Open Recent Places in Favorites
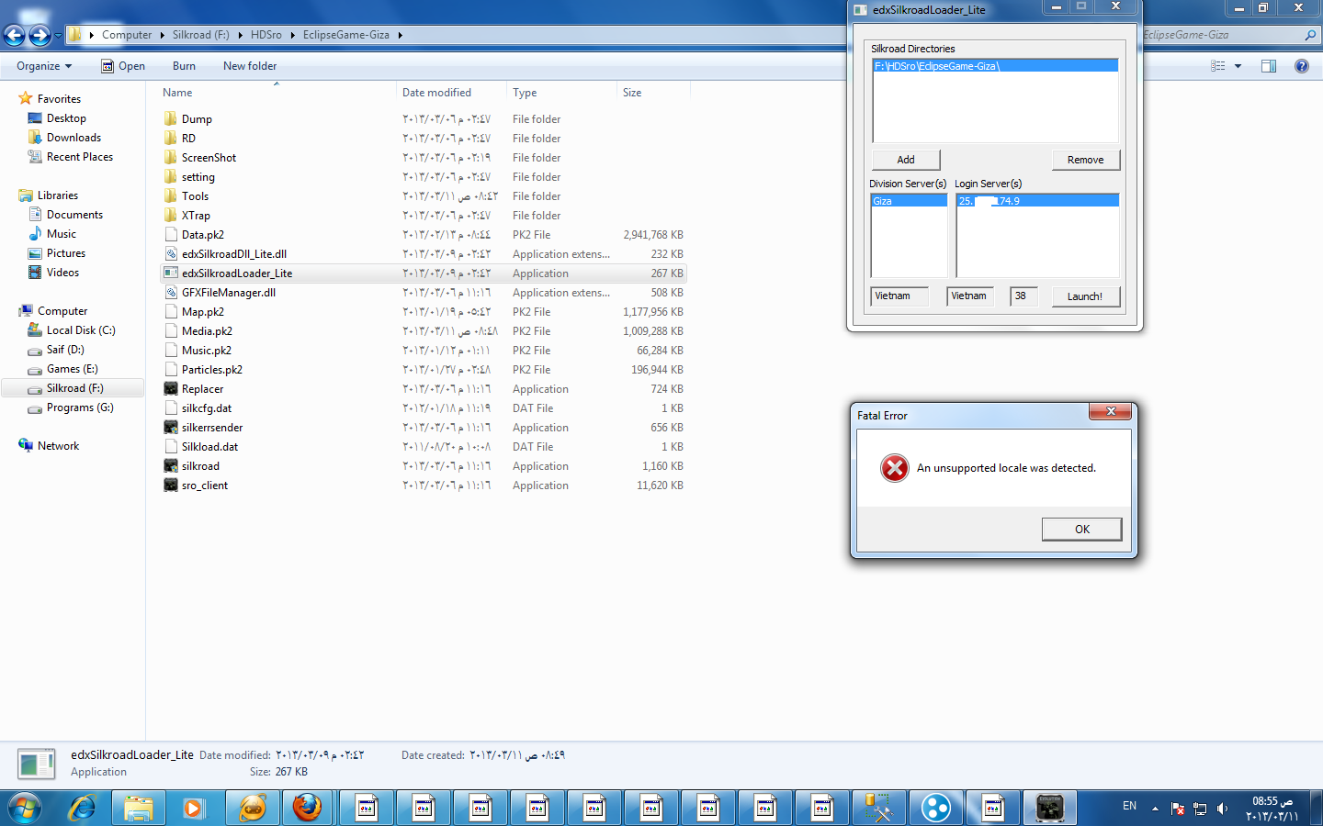1323x826 pixels. (x=80, y=157)
